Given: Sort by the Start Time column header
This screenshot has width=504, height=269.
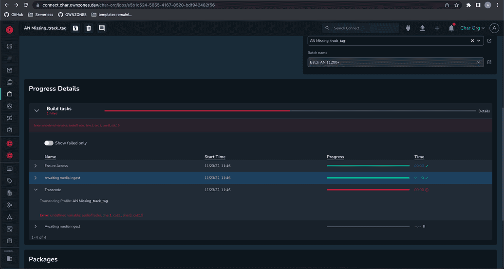Looking at the screenshot, I should coord(215,157).
